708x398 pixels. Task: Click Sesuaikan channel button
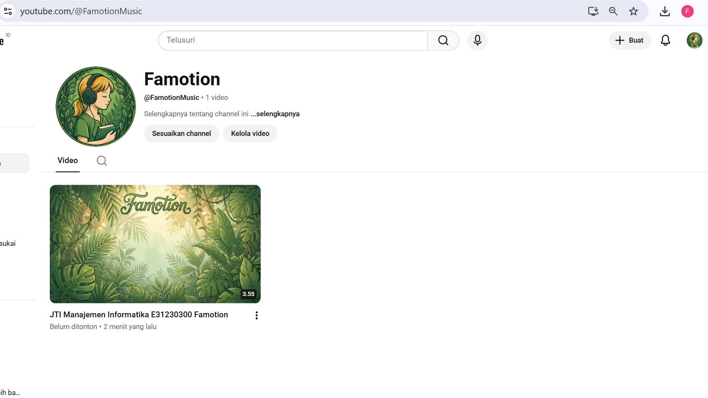(182, 133)
